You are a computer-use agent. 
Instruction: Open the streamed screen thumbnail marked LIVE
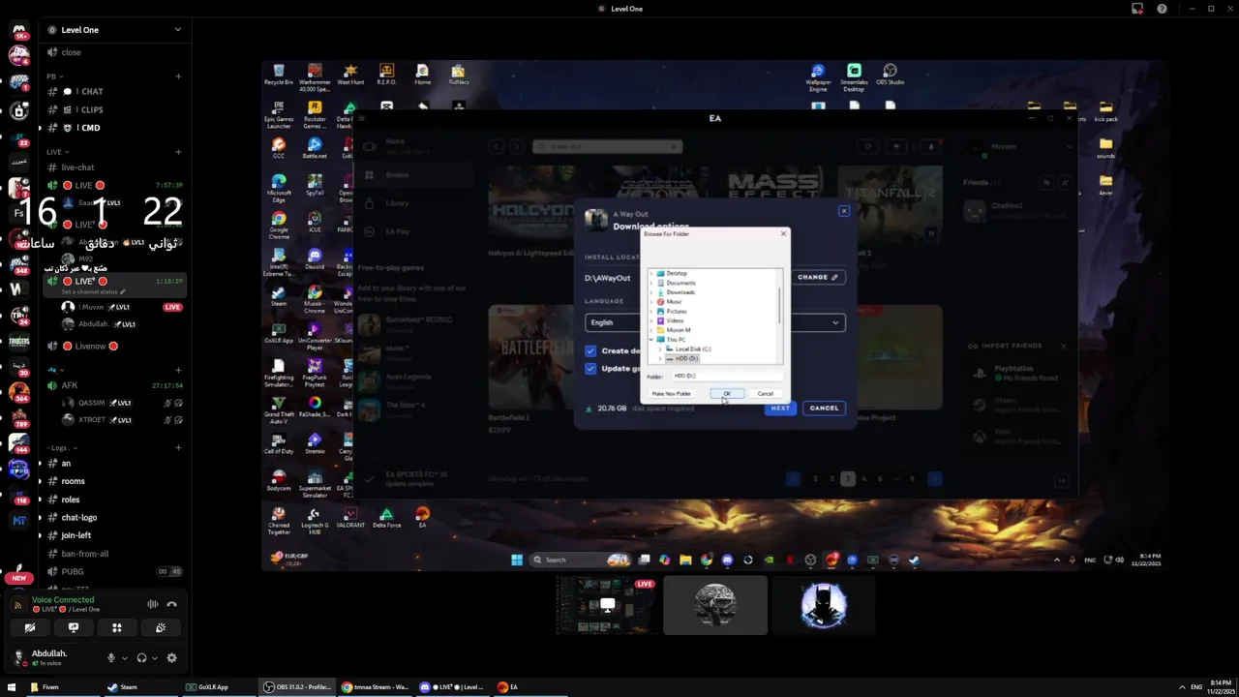tap(607, 605)
